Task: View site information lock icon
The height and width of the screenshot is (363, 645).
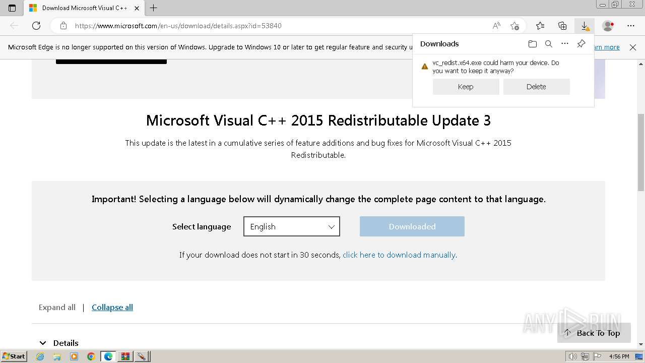Action: [x=63, y=26]
